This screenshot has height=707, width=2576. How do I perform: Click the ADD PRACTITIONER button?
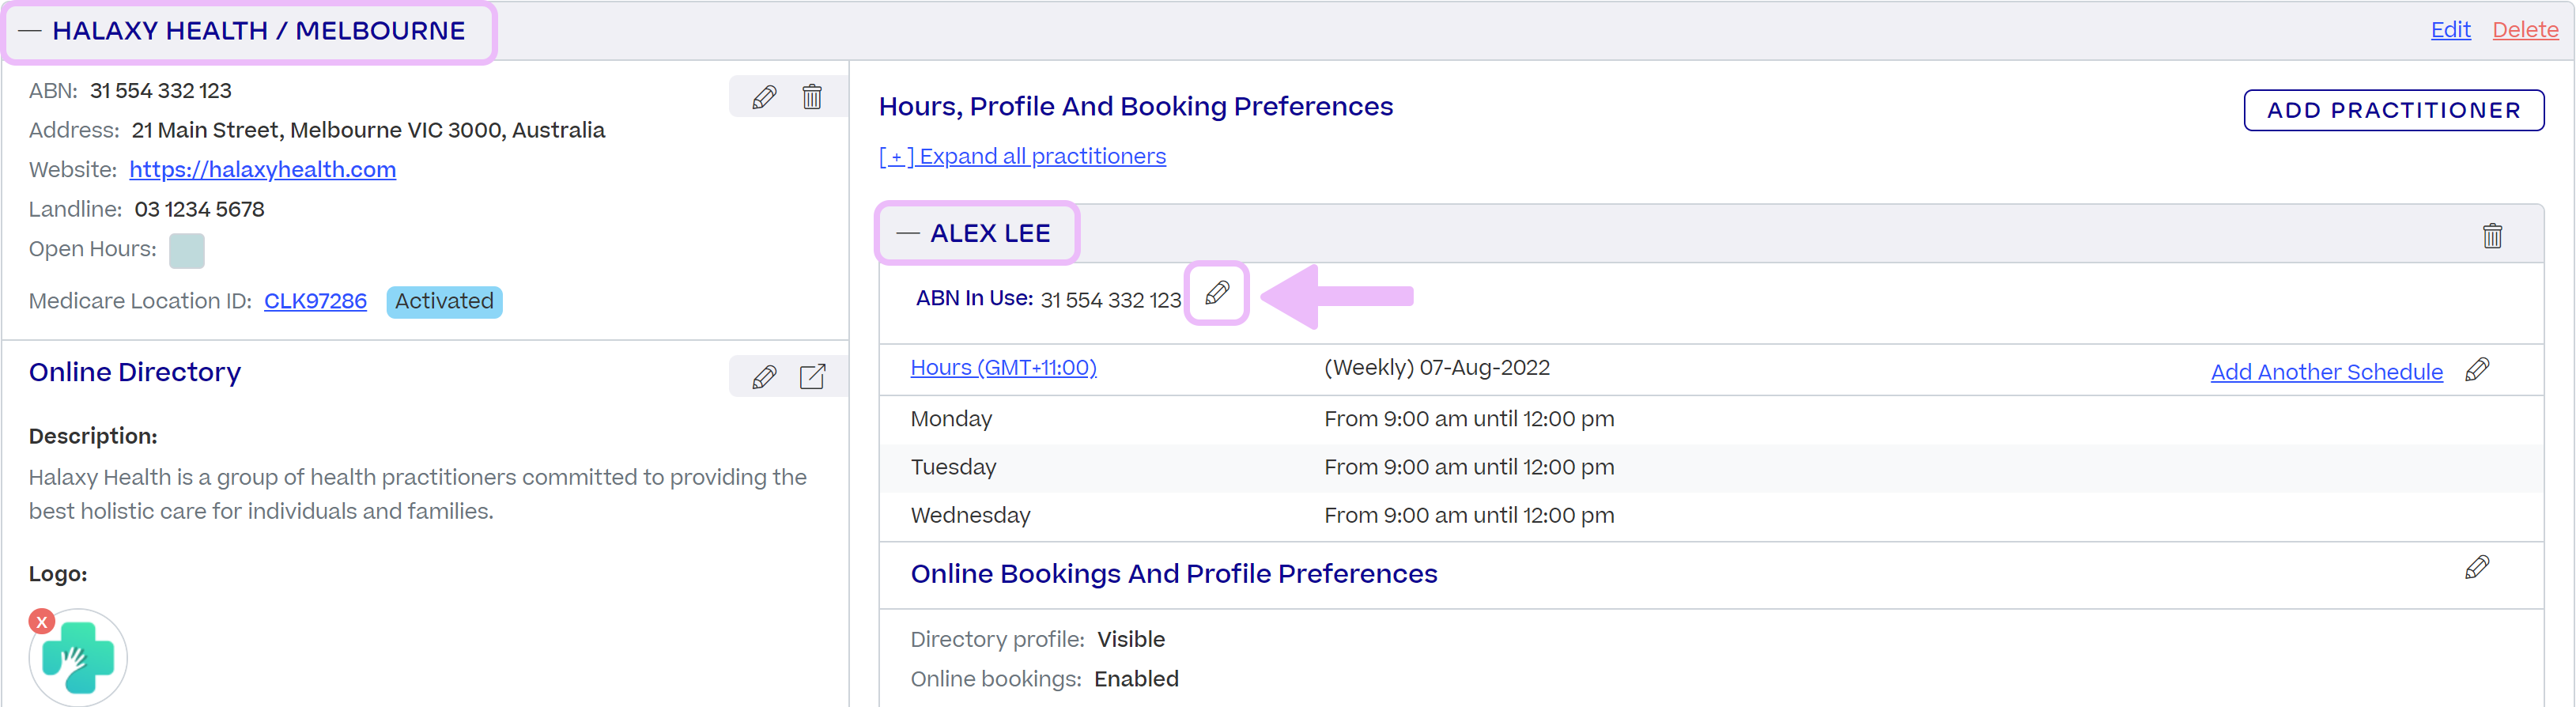tap(2394, 110)
